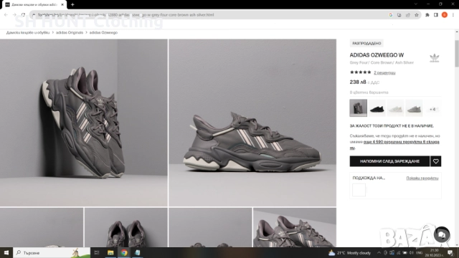Reload the current page

pyautogui.click(x=23, y=14)
